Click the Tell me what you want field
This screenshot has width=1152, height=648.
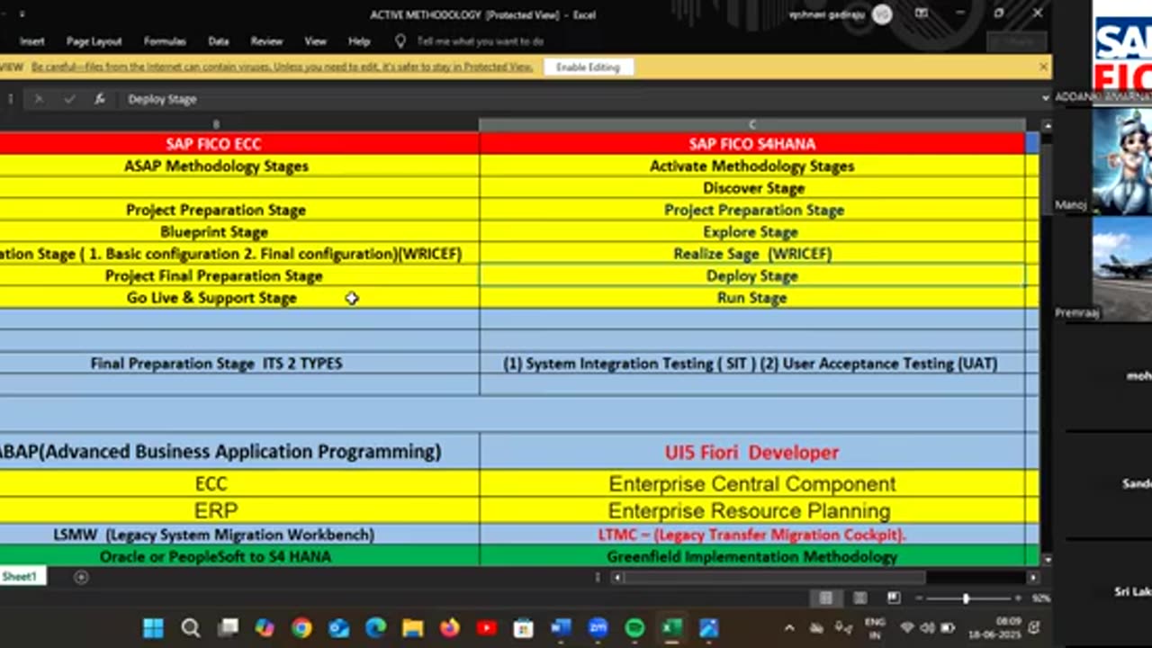pos(480,41)
